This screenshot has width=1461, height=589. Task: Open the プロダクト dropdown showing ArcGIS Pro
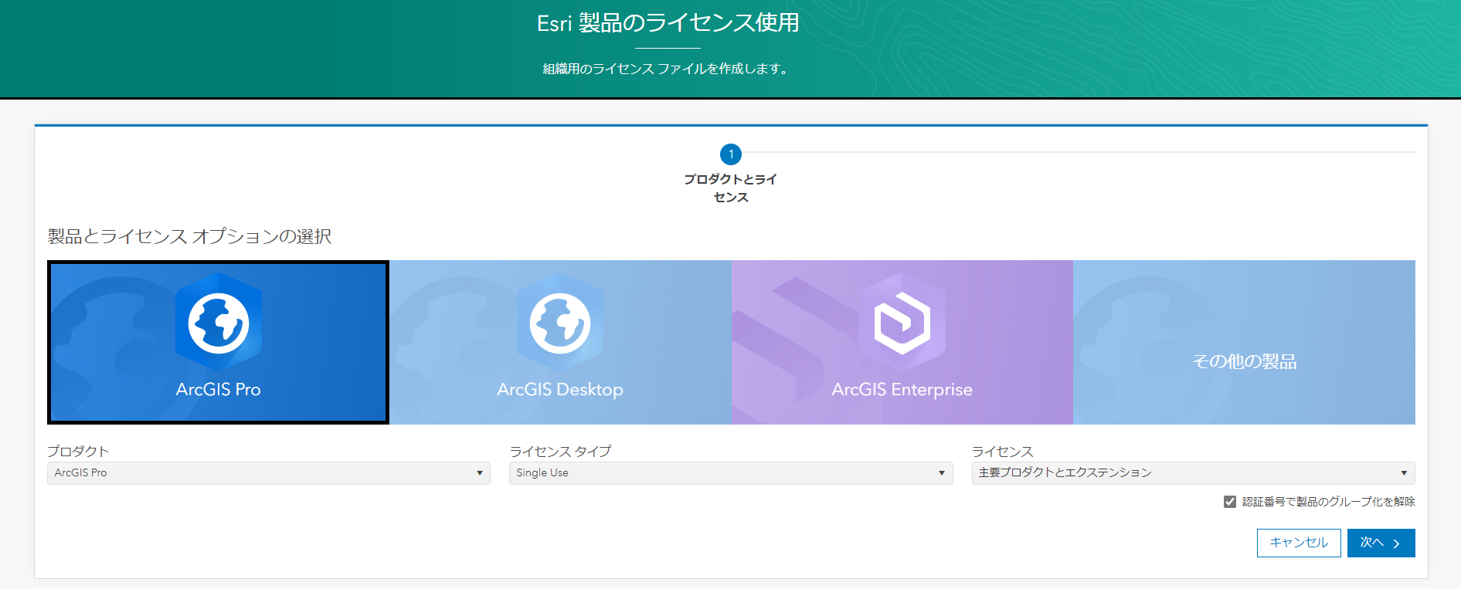269,473
